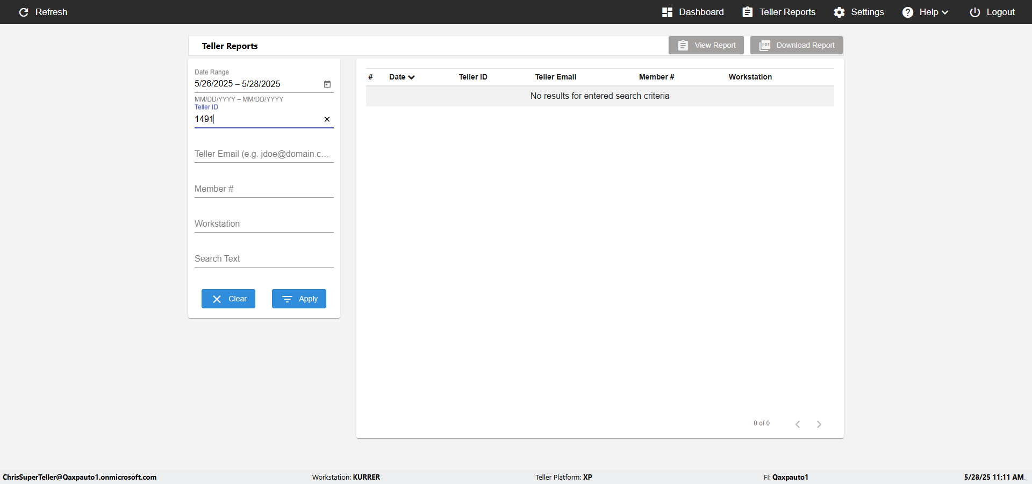Click FI: Qaxpauto1 status text
Viewport: 1032px width, 484px height.
click(x=786, y=477)
